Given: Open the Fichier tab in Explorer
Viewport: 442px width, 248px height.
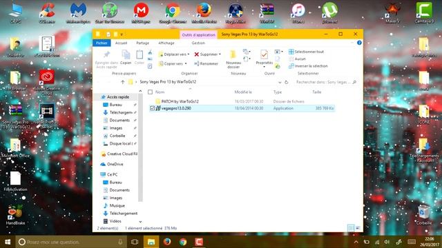Looking at the screenshot, I should click(102, 43).
